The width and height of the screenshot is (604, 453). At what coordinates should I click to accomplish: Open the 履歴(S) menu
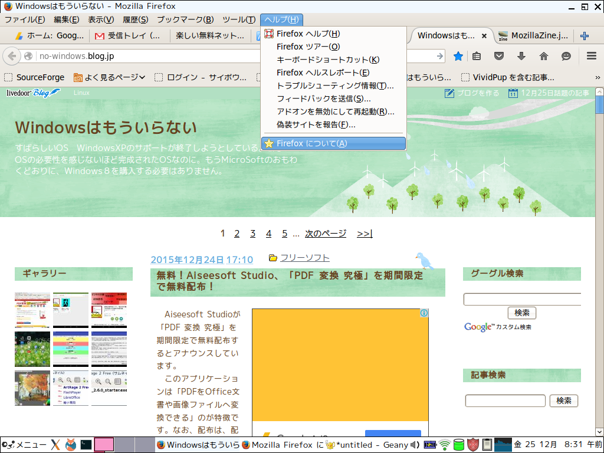point(135,19)
